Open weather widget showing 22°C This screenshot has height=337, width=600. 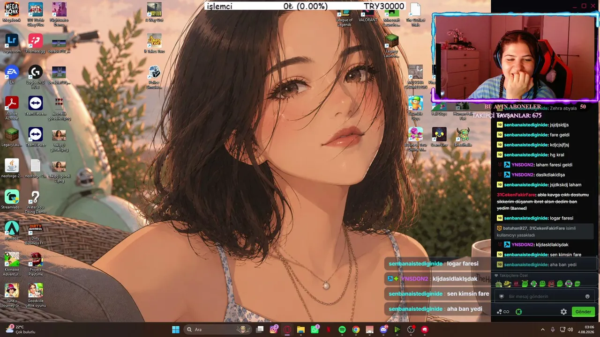(21, 330)
